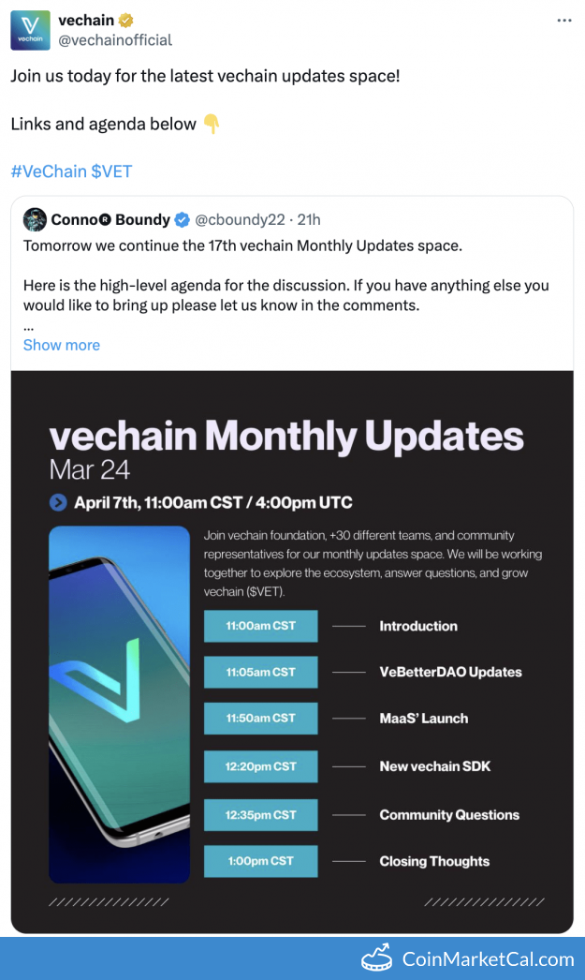585x980 pixels.
Task: Open the #VeChain hashtag
Action: click(49, 171)
